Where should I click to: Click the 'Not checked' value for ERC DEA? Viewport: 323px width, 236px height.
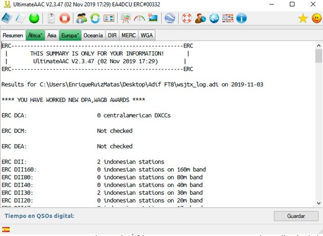[115, 147]
